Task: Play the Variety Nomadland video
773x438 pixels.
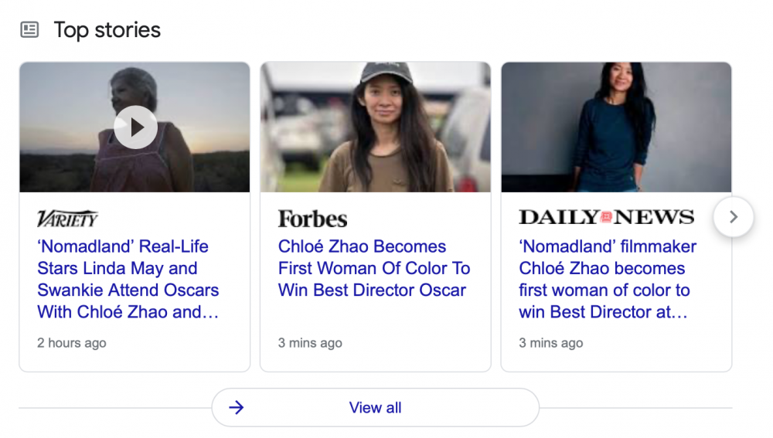Action: [x=135, y=127]
